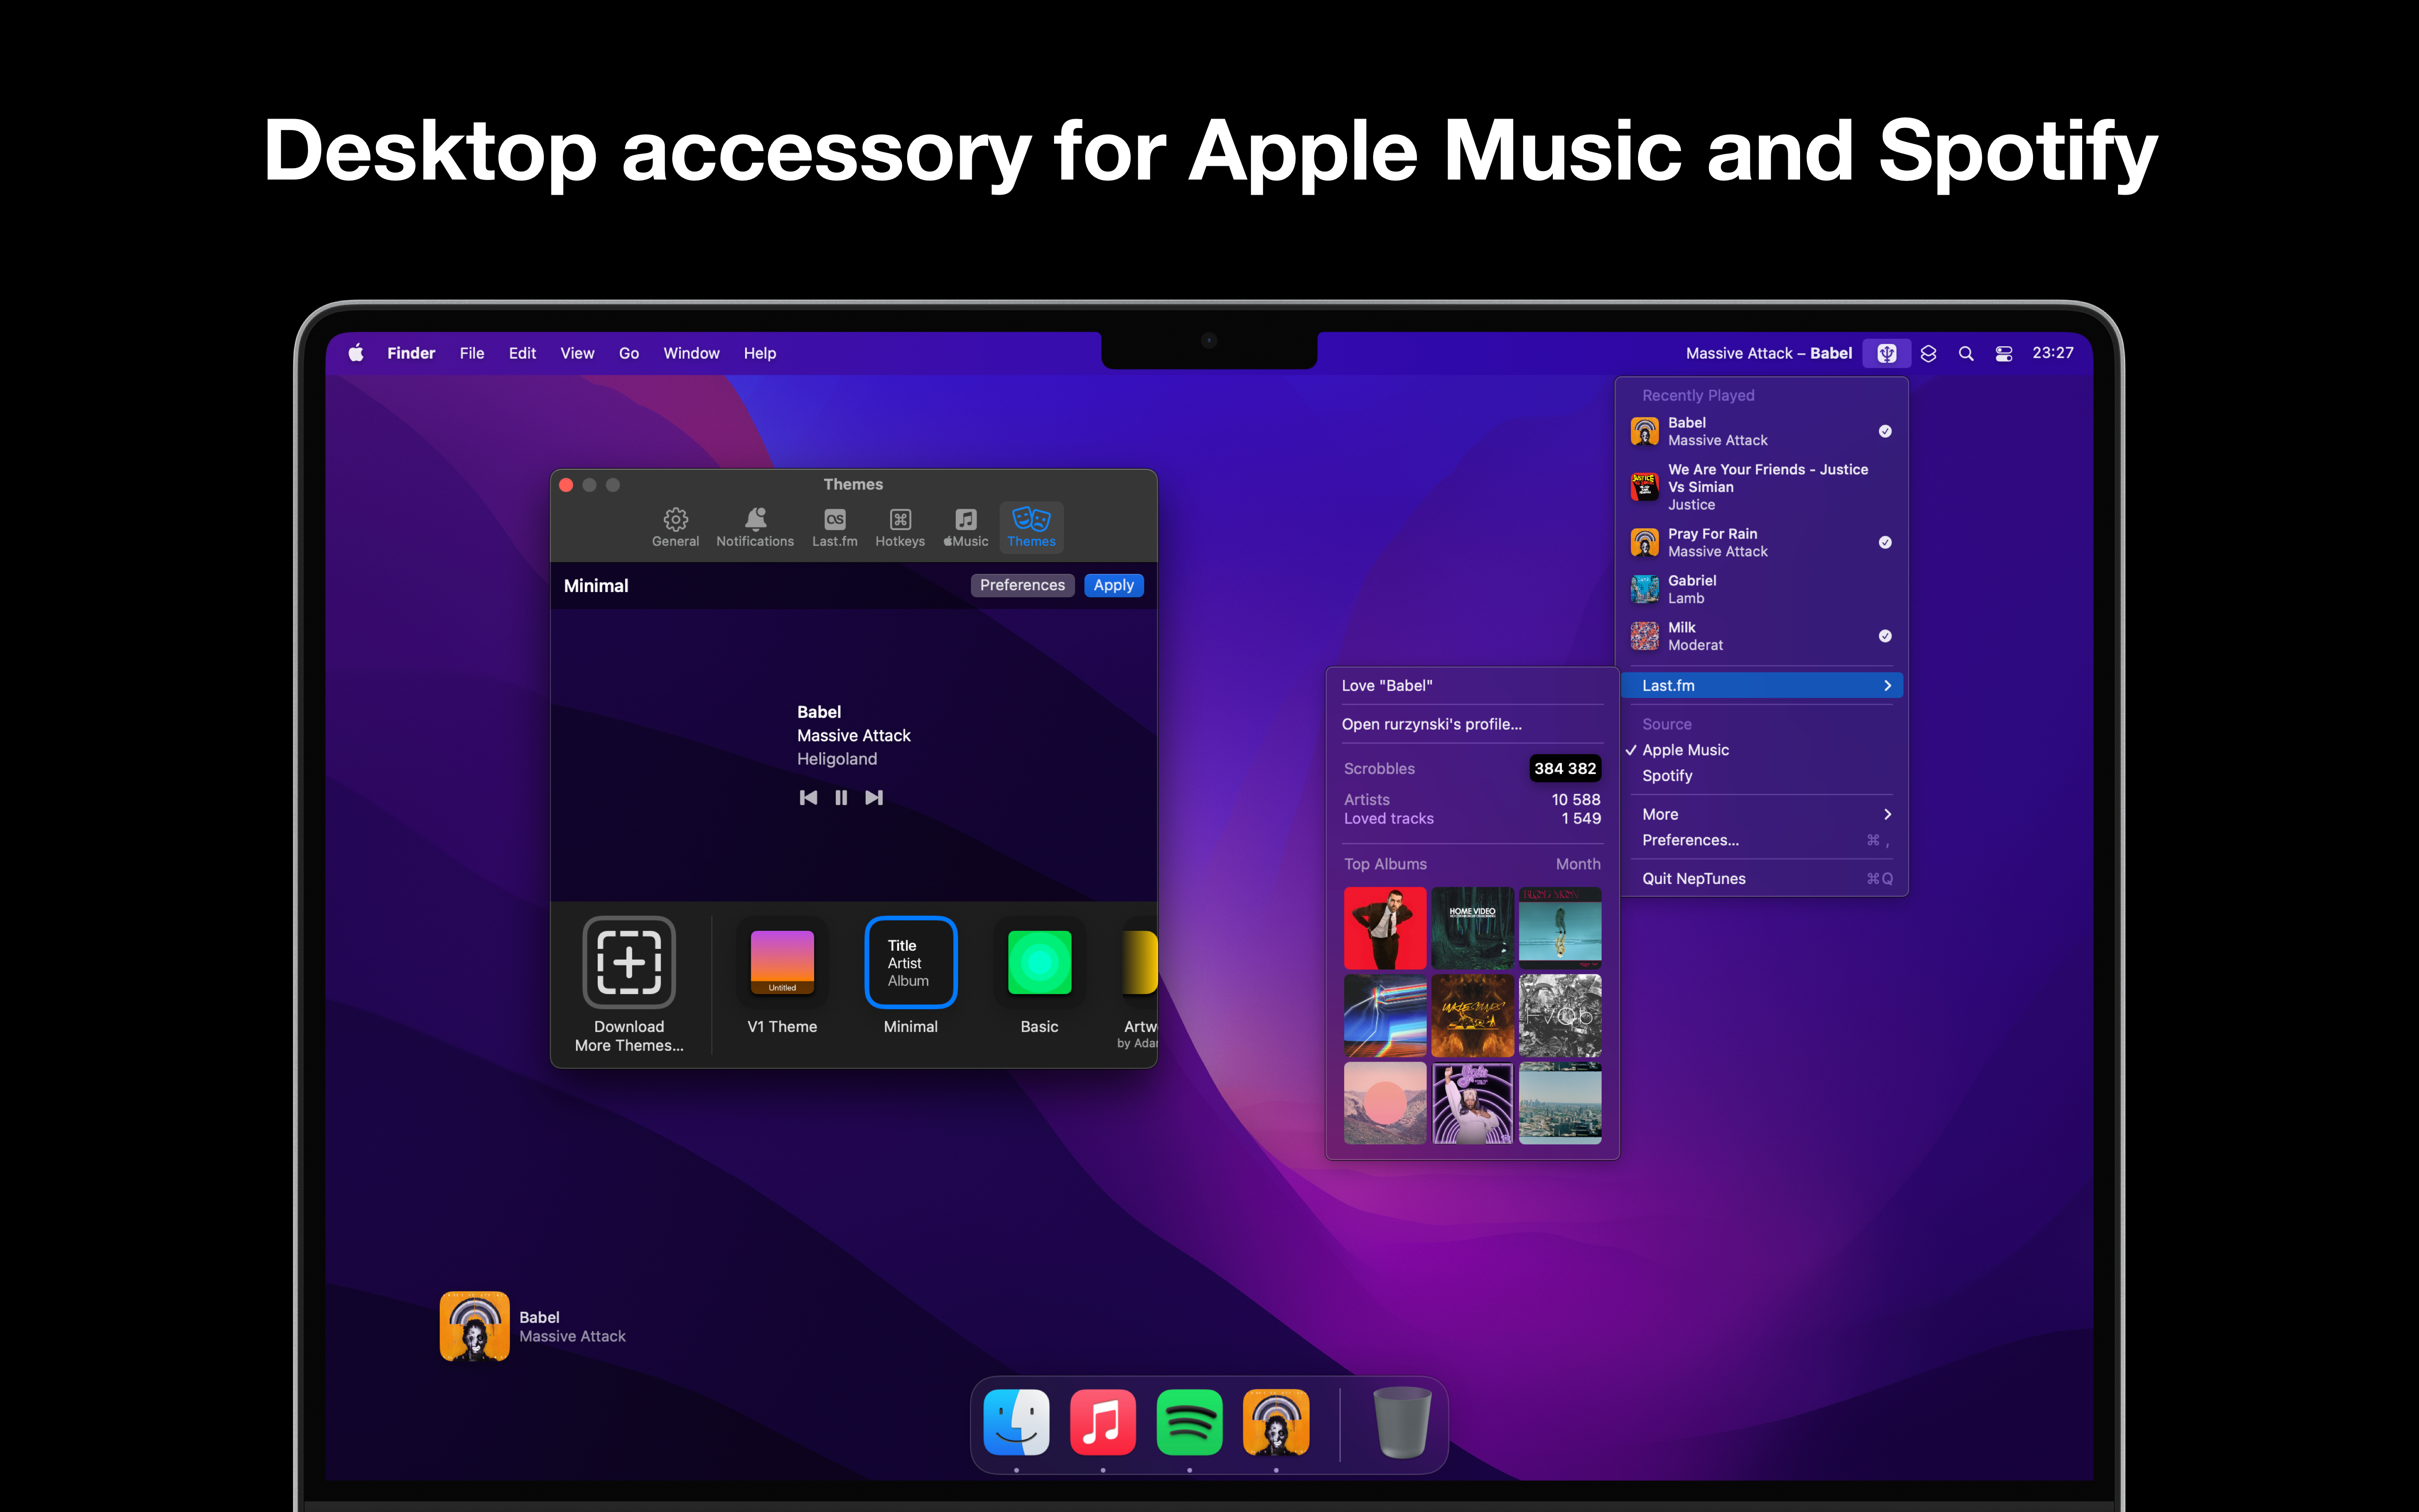Open Finder from the Dock
Viewport: 2419px width, 1512px height.
[x=1017, y=1422]
